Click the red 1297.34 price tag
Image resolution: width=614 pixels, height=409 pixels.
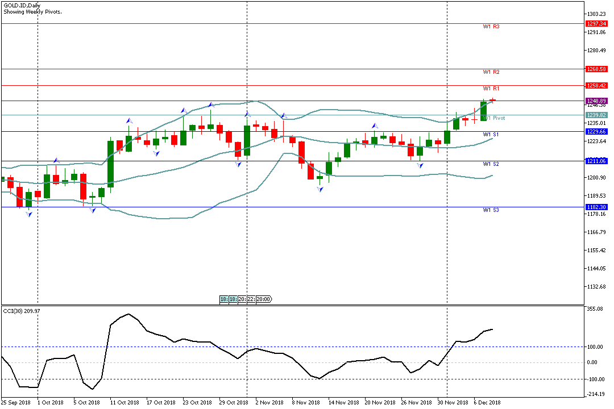596,24
